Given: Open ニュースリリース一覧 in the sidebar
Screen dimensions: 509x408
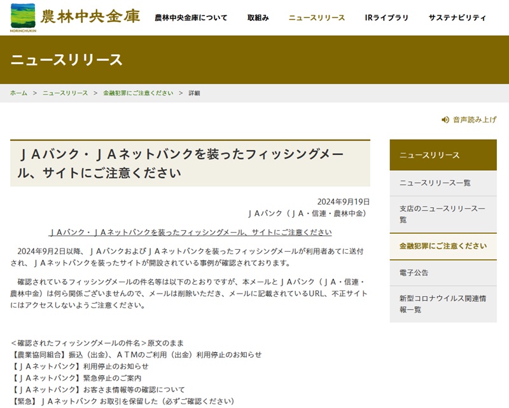Looking at the screenshot, I should point(443,183).
